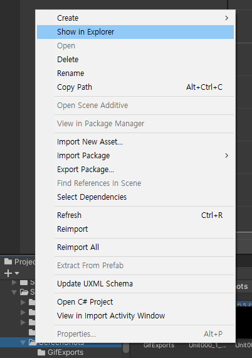Screen dimensions: 252x358
Task: Choose Open C# Project
Action: click(135, 302)
